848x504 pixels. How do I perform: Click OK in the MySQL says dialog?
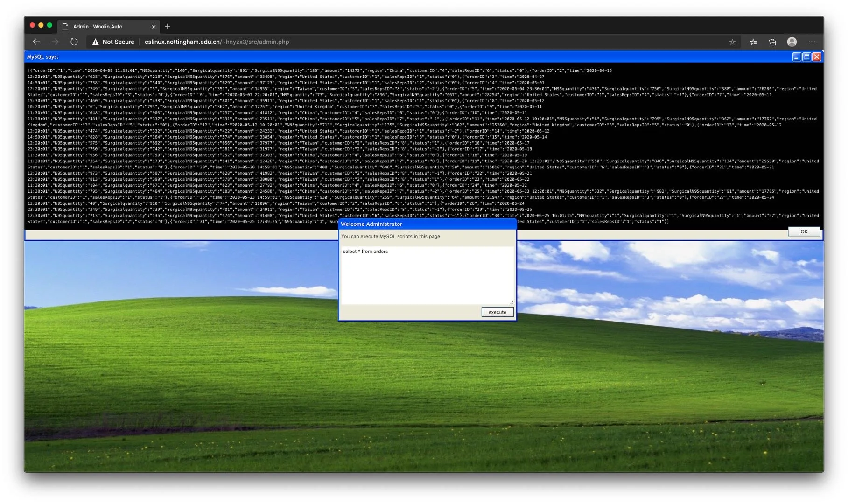804,231
